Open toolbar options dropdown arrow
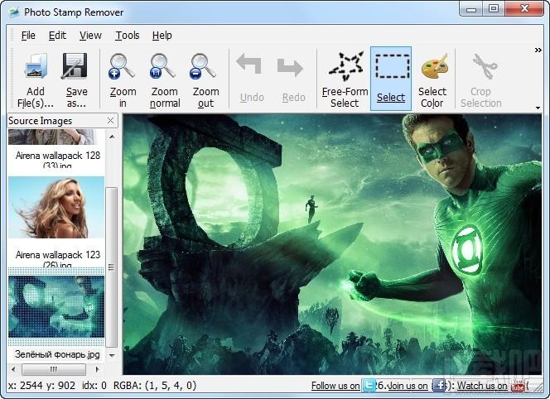 (x=538, y=108)
